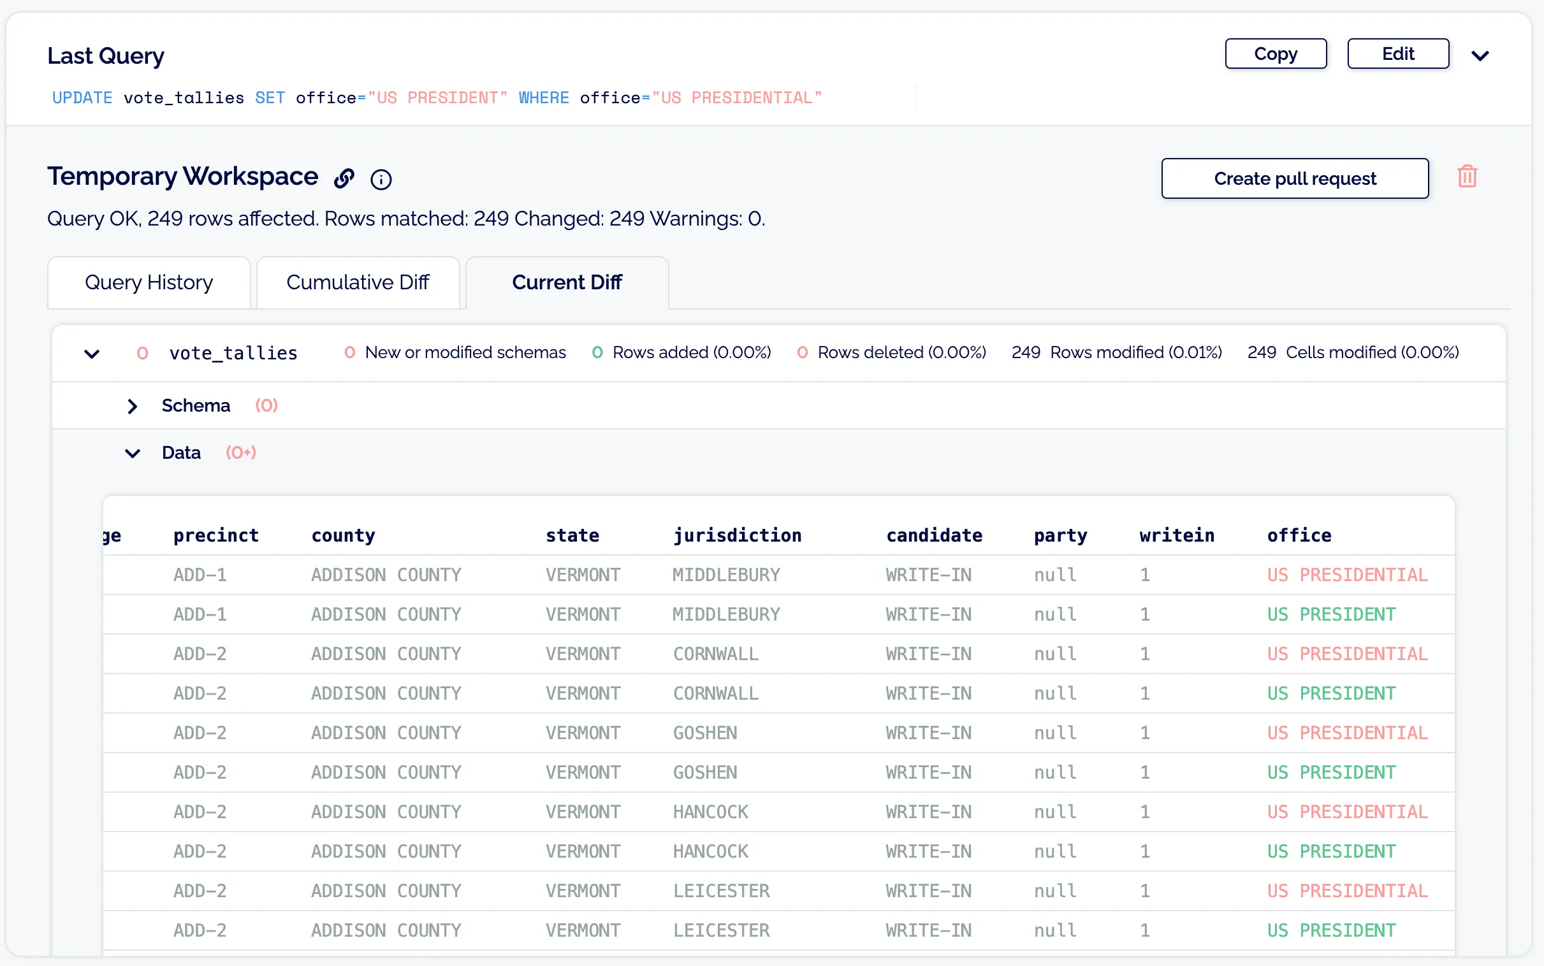Viewport: 1544px width, 966px height.
Task: Collapse the vote_tallies diff section
Action: pos(91,354)
